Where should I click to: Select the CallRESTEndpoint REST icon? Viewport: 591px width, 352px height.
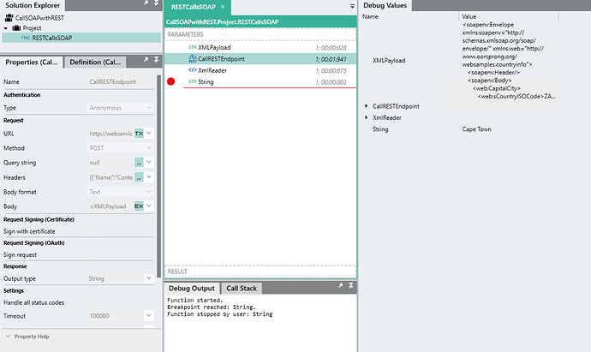pos(193,59)
